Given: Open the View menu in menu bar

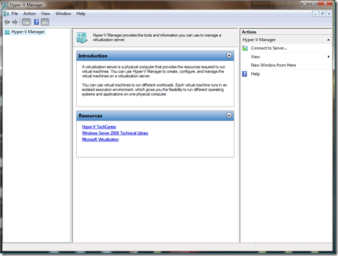Looking at the screenshot, I should coord(46,13).
